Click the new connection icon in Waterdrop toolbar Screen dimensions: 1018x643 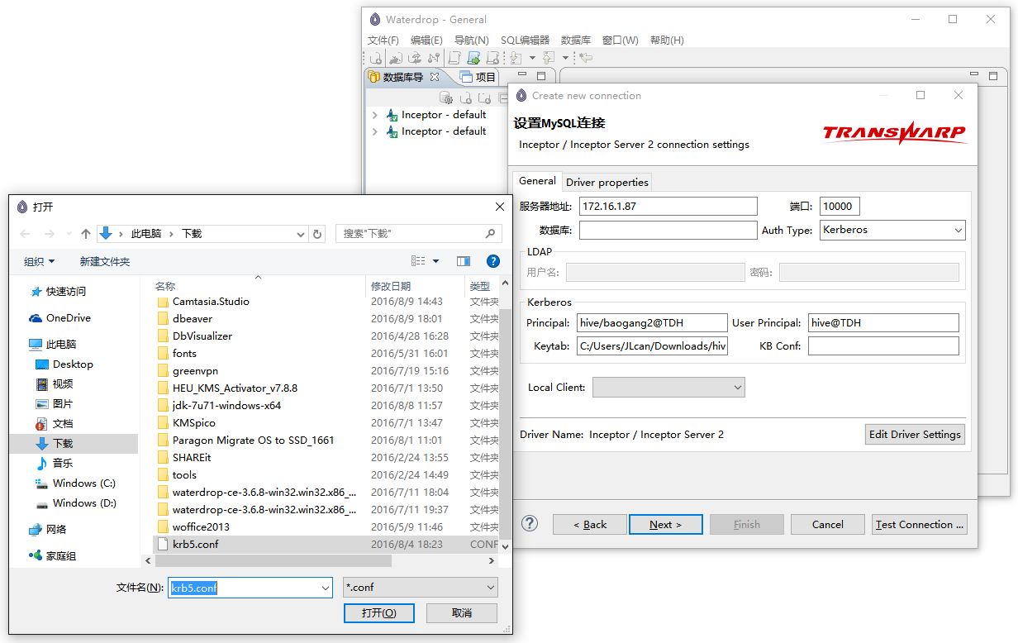[375, 58]
